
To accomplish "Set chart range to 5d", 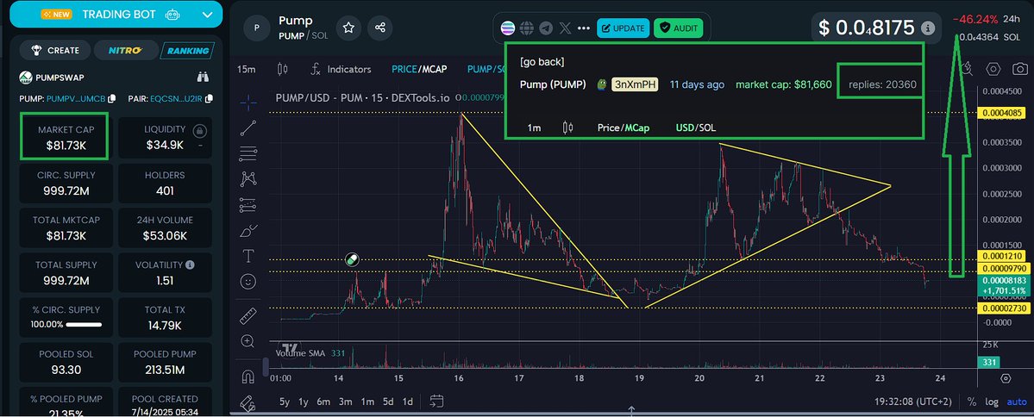I will point(388,401).
